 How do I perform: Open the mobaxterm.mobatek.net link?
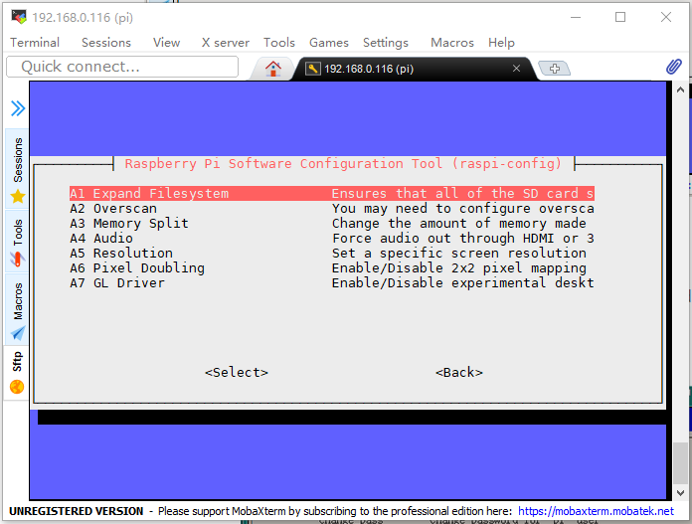click(x=596, y=511)
